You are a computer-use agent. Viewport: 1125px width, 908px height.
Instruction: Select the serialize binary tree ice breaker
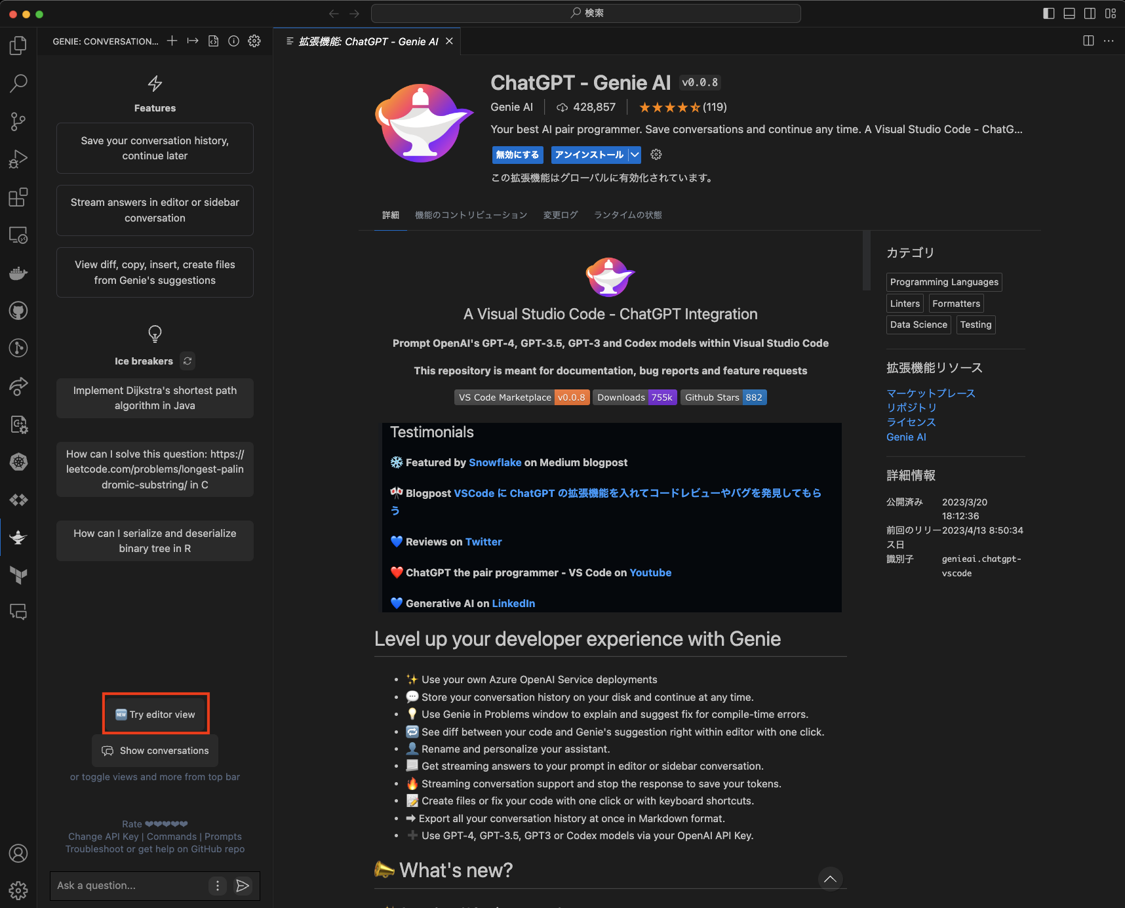tap(155, 541)
